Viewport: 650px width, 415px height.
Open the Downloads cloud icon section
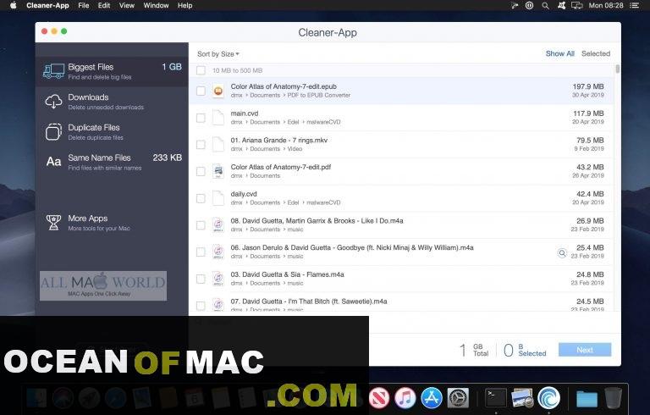53,102
